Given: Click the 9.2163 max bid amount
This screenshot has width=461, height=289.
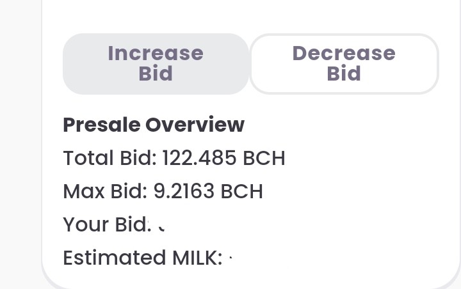Looking at the screenshot, I should point(184,191).
